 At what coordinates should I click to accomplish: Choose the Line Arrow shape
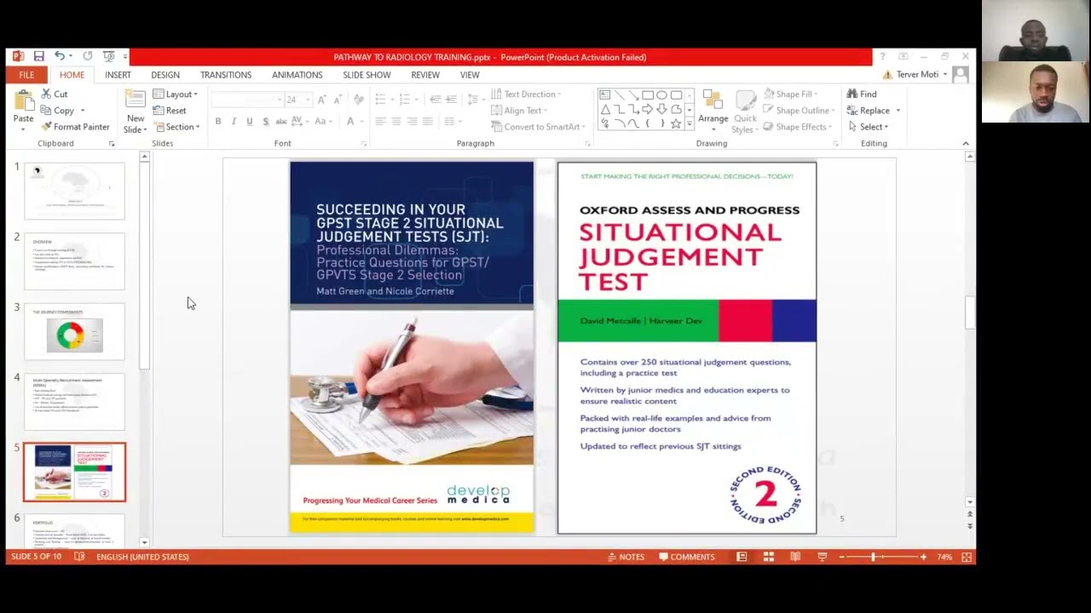point(633,95)
